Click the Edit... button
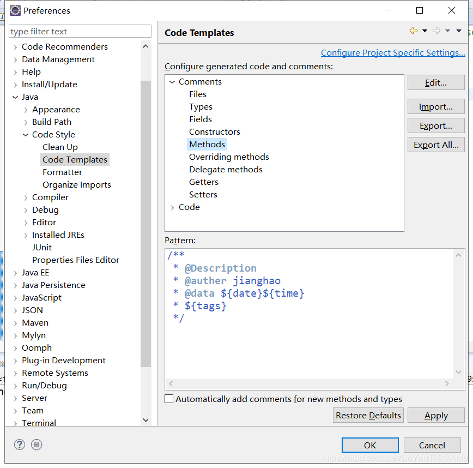Screen dimensions: 473x468 [x=436, y=82]
